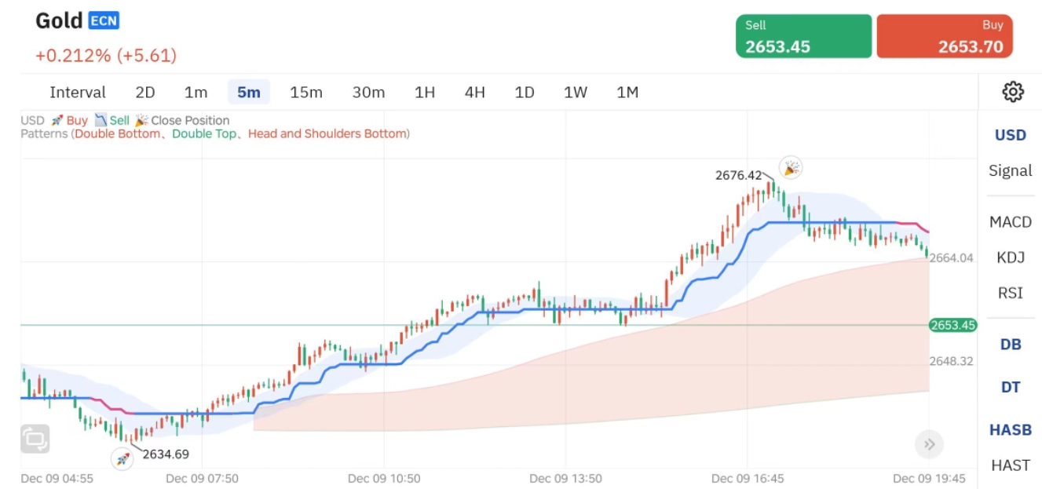Open chart settings gear icon
The image size is (1042, 489).
pyautogui.click(x=1013, y=92)
